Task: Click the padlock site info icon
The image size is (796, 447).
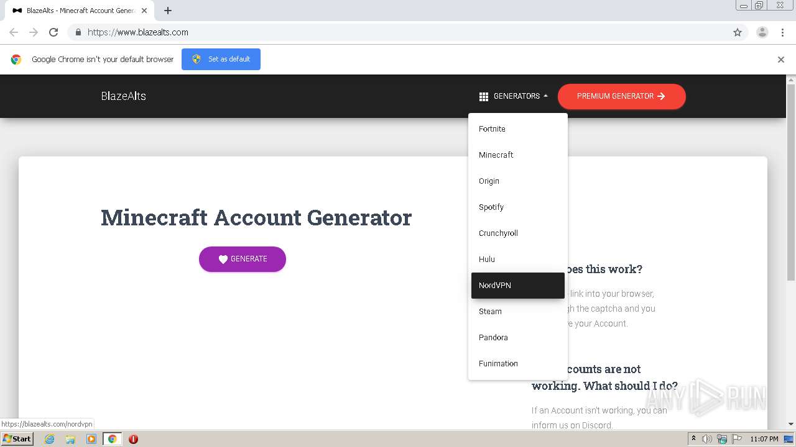Action: tap(78, 32)
